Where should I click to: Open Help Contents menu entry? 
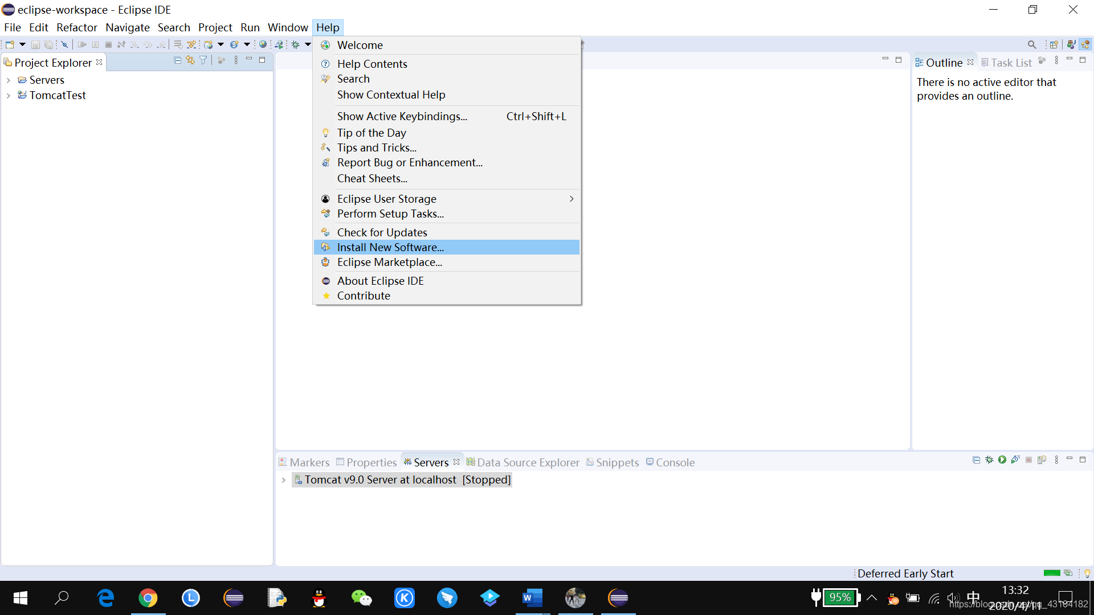pyautogui.click(x=447, y=64)
